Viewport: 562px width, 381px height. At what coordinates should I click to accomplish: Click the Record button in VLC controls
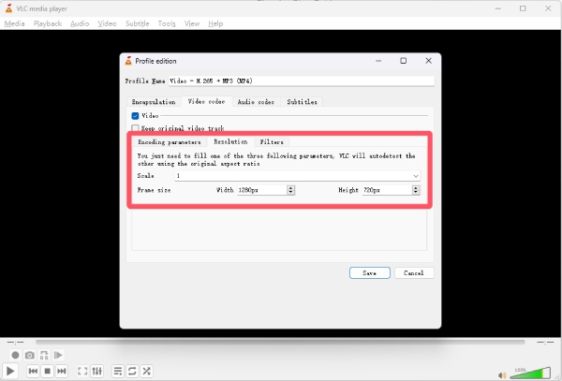(x=15, y=355)
